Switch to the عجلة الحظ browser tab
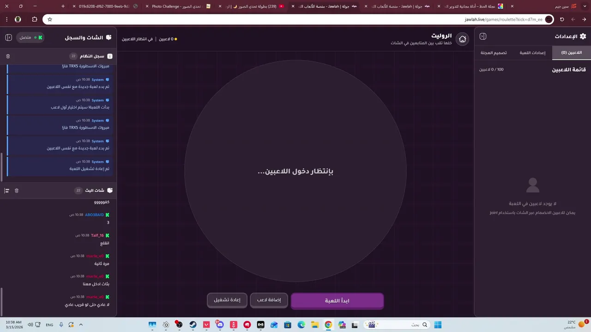This screenshot has height=332, width=591. click(x=472, y=6)
